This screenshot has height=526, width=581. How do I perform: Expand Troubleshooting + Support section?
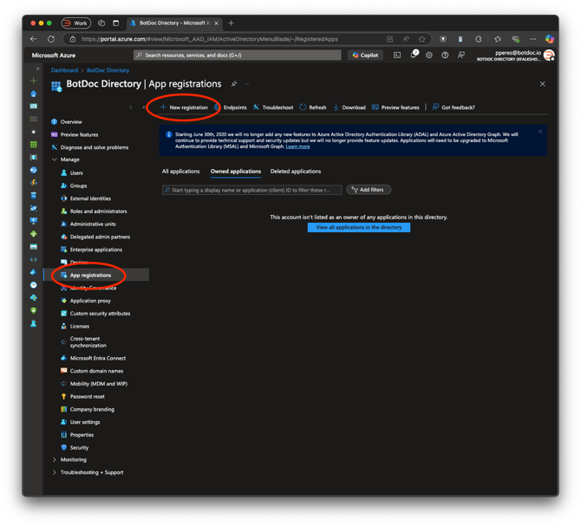pyautogui.click(x=54, y=472)
